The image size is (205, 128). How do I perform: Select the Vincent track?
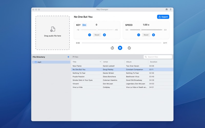(x=122, y=84)
